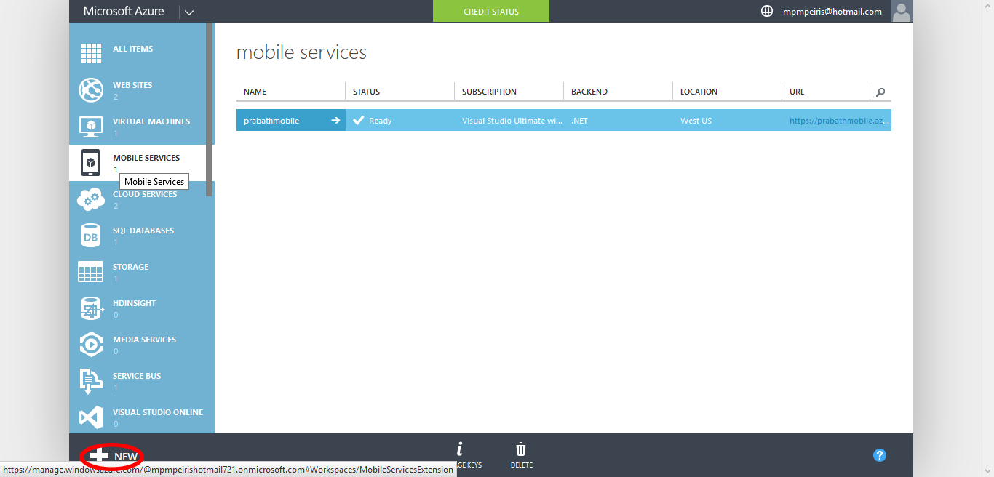Open the user avatar account menu
The width and height of the screenshot is (994, 477).
902,11
